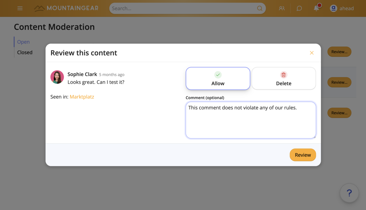Click the third Review... button in list

339,113
